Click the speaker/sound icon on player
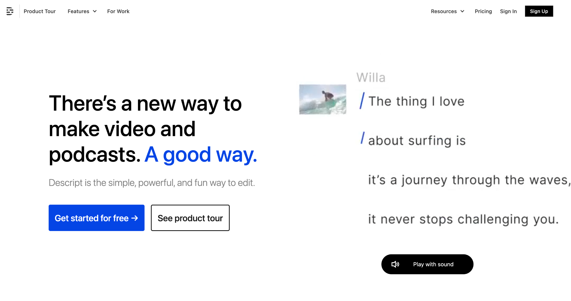Image resolution: width=571 pixels, height=301 pixels. click(x=396, y=264)
